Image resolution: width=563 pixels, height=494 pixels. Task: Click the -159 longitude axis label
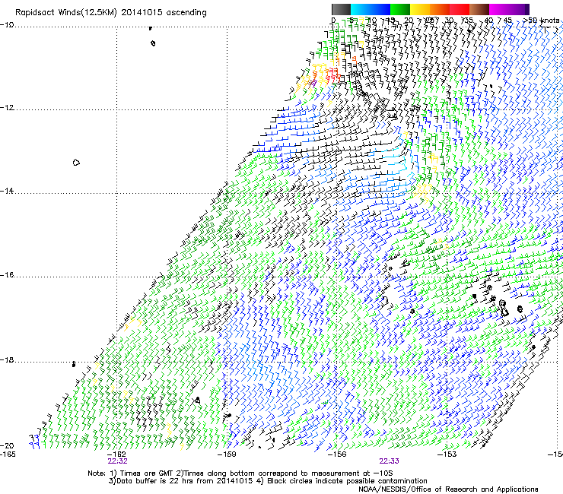tap(227, 454)
